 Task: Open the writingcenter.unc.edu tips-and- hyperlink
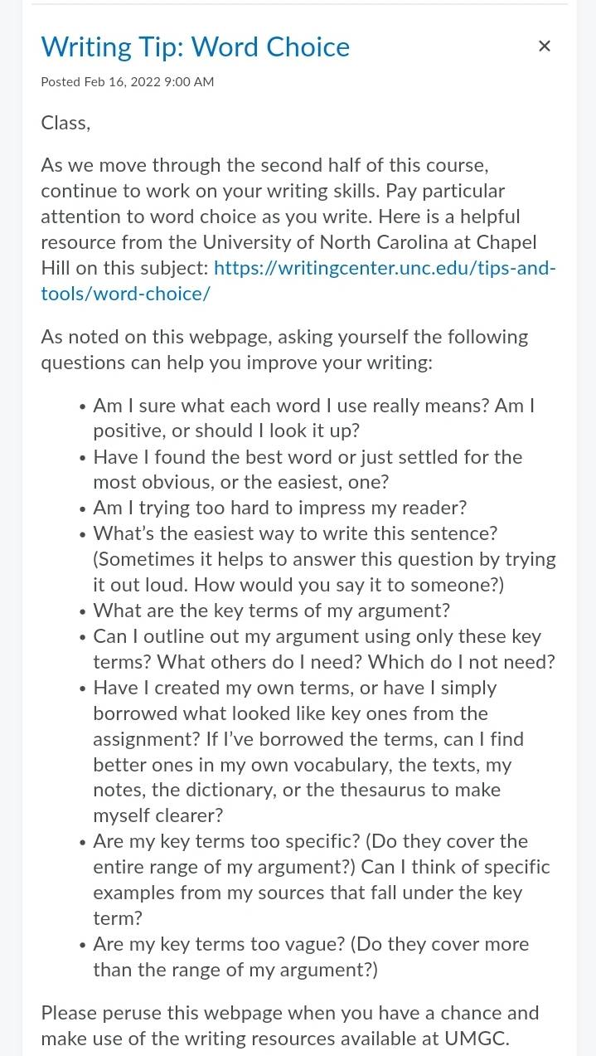(x=385, y=268)
